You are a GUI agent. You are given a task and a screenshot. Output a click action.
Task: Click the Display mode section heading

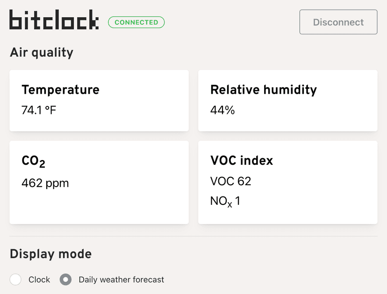50,254
